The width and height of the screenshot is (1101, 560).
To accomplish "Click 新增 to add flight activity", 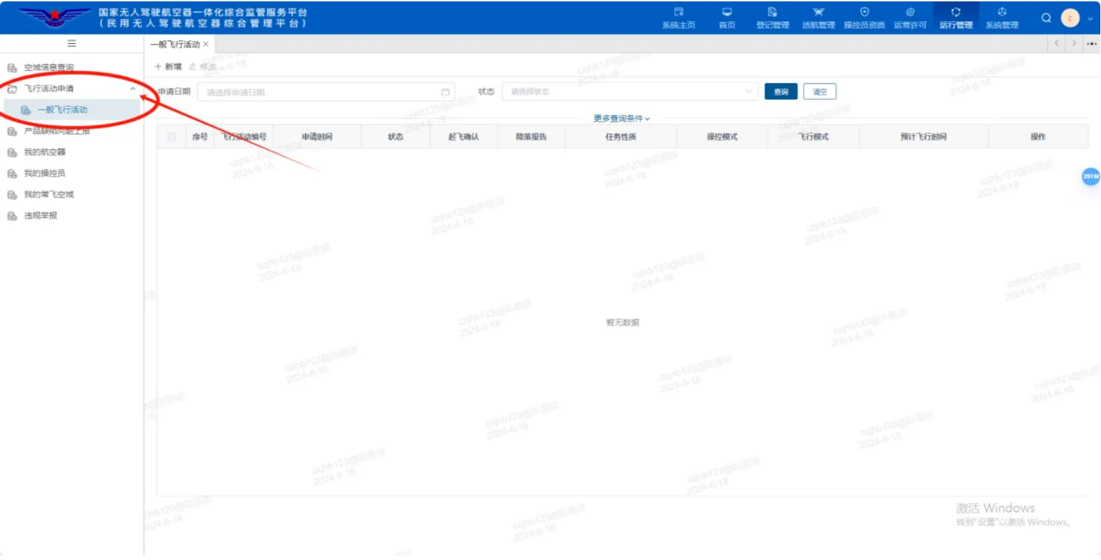I will [169, 67].
